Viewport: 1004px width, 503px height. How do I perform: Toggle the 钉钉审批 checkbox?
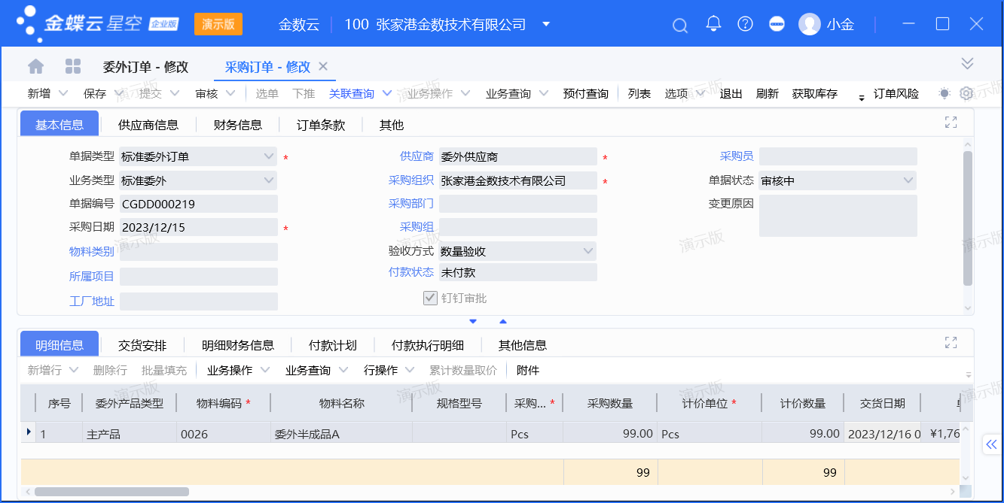tap(431, 298)
